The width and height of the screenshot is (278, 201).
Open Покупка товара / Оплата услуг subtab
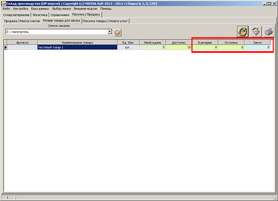point(106,21)
